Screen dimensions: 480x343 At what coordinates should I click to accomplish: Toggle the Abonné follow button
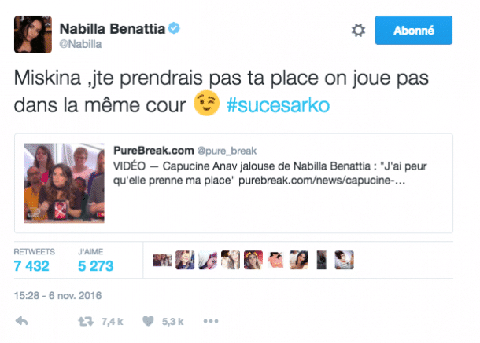pyautogui.click(x=414, y=31)
